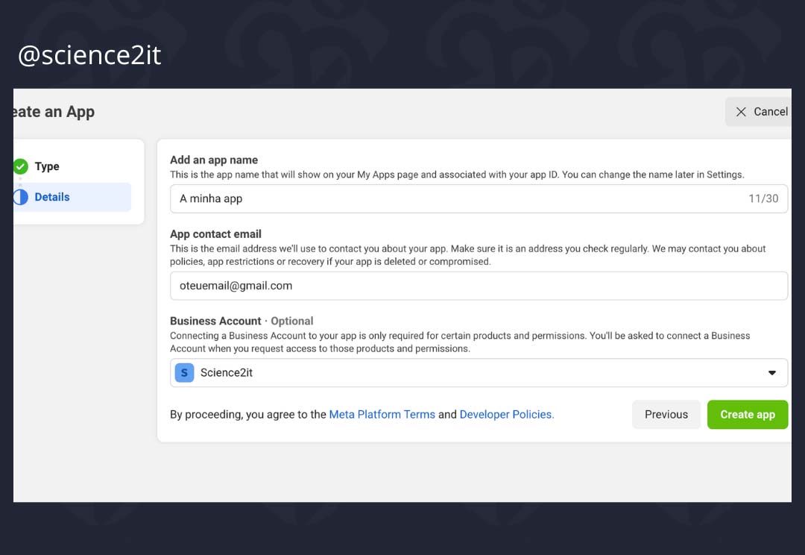
Task: Click the X icon on Cancel
Action: pos(741,112)
